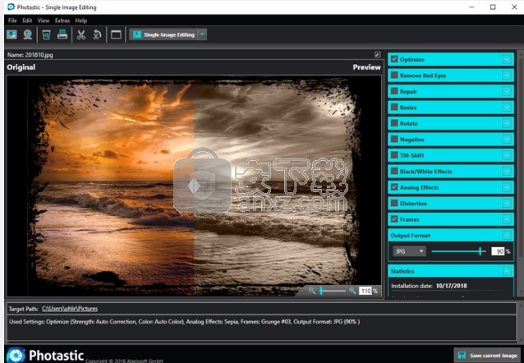Enable the Resize checkbox
The image size is (524, 363).
[394, 108]
